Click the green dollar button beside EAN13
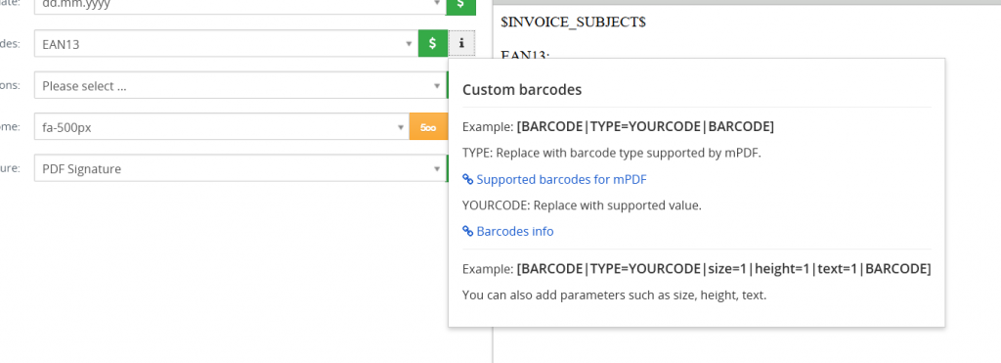Screen dimensions: 1001x363 pyautogui.click(x=433, y=43)
